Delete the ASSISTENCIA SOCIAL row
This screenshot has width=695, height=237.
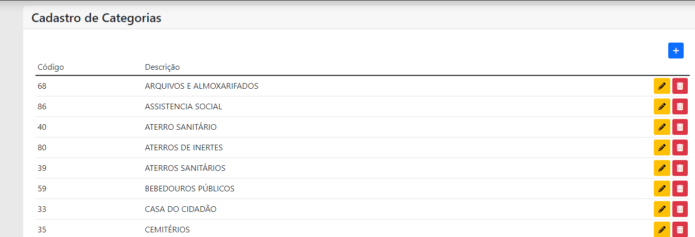pyautogui.click(x=680, y=107)
